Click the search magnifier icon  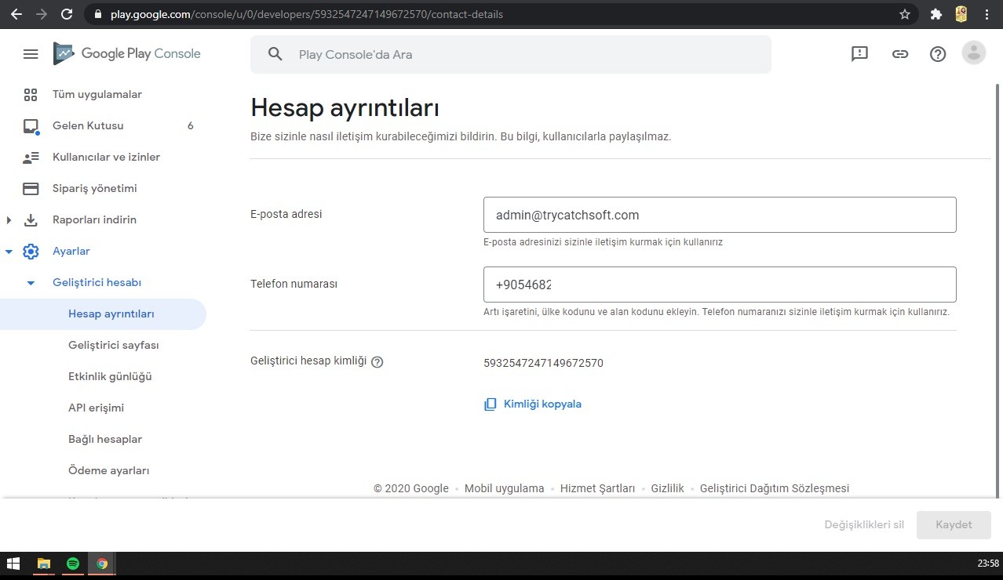pyautogui.click(x=275, y=54)
